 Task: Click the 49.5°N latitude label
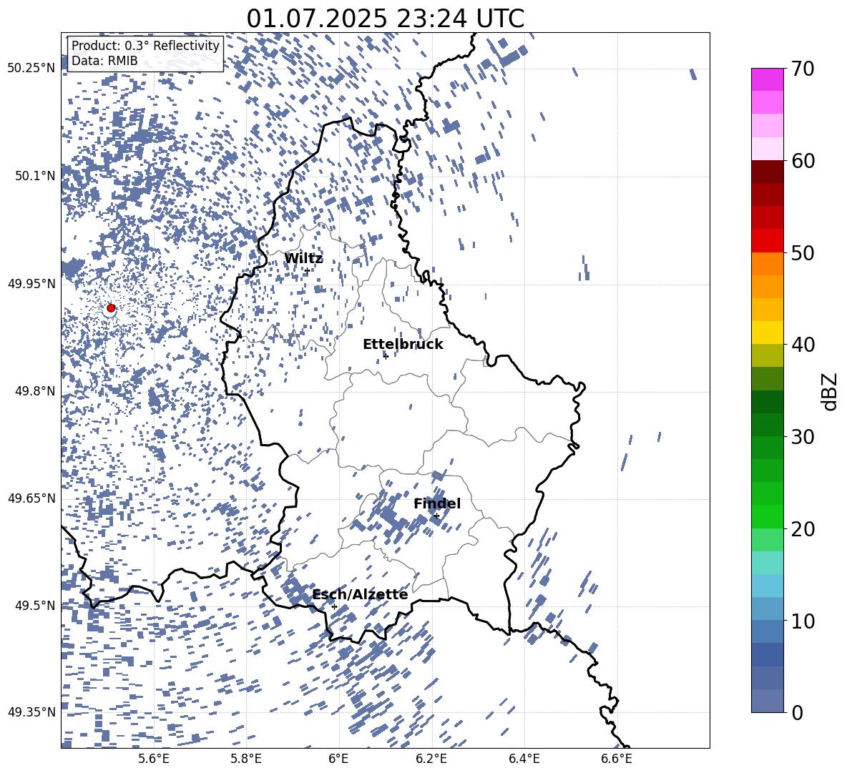tap(36, 606)
